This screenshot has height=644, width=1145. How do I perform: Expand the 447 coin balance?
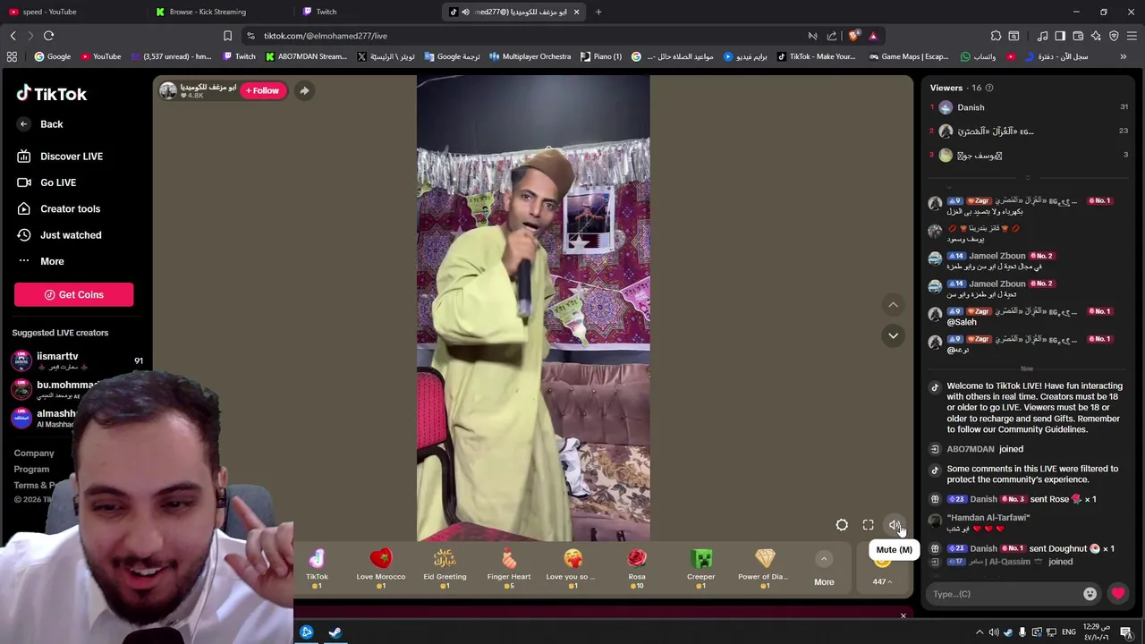pyautogui.click(x=882, y=581)
